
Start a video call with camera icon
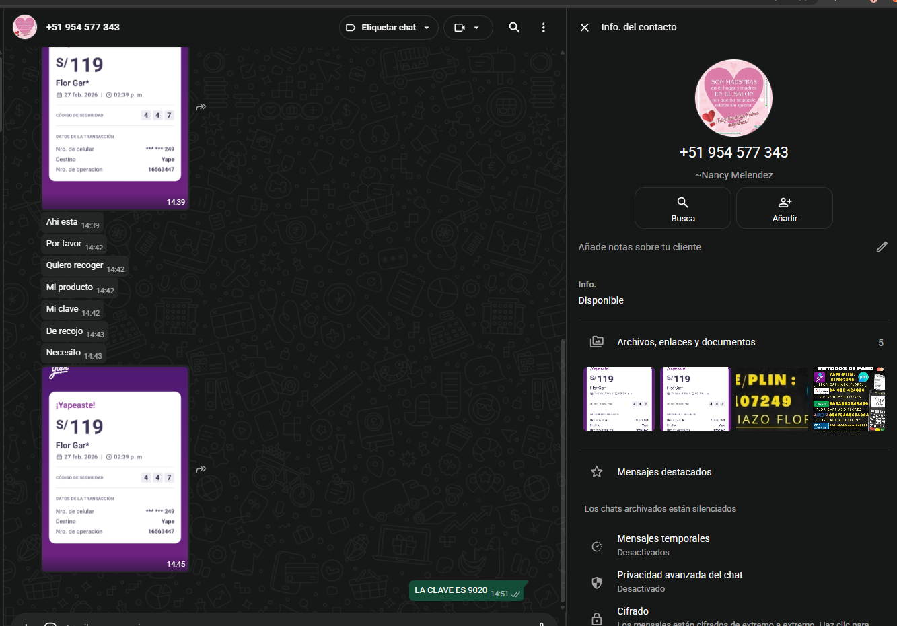click(x=460, y=28)
